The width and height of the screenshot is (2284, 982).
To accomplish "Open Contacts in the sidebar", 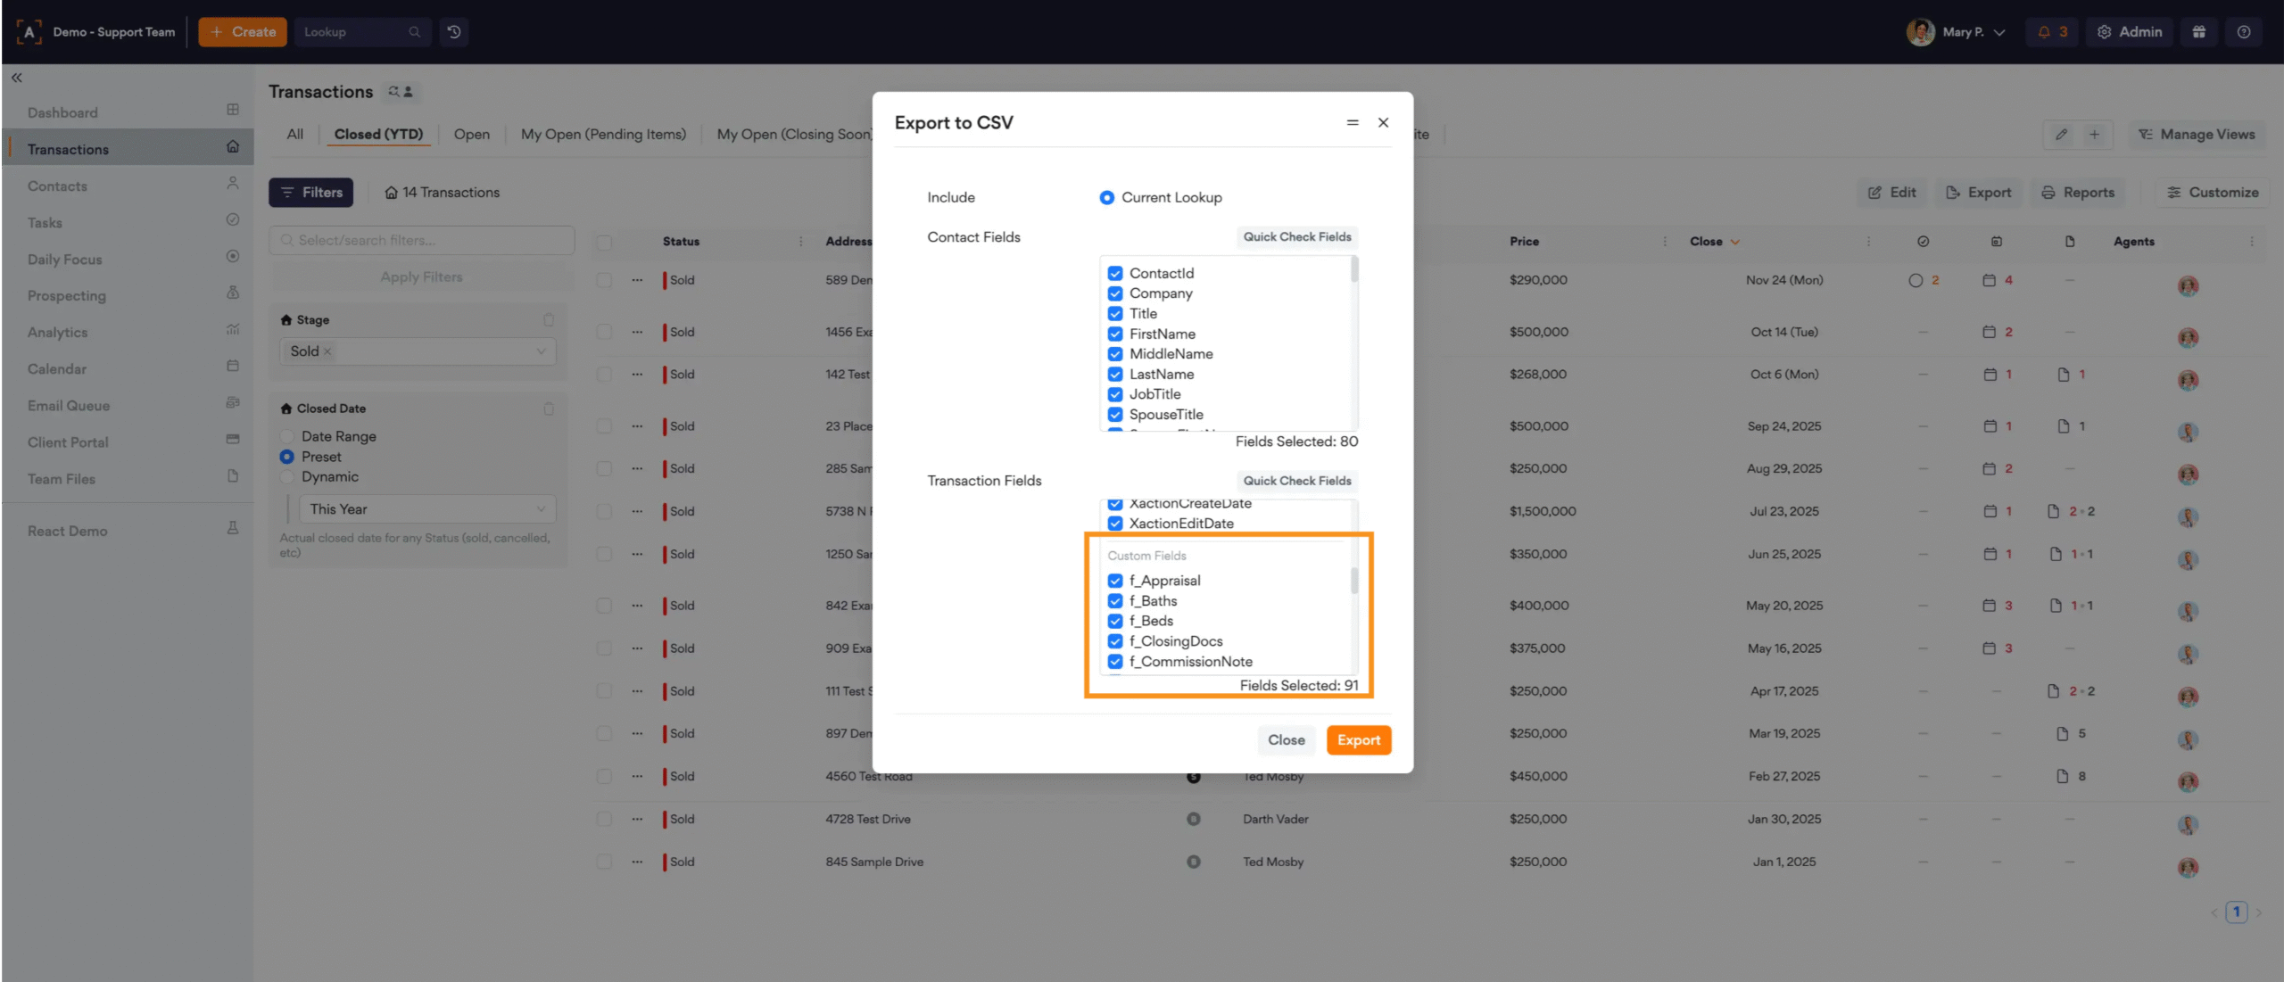I will coord(57,186).
